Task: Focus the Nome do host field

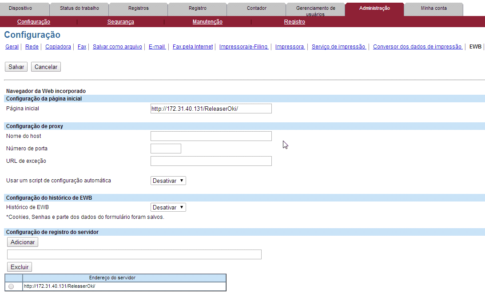Action: tap(211, 136)
